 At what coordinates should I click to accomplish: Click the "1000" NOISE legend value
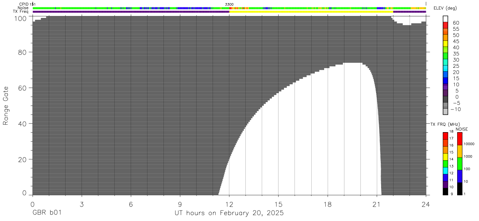coord(468,157)
